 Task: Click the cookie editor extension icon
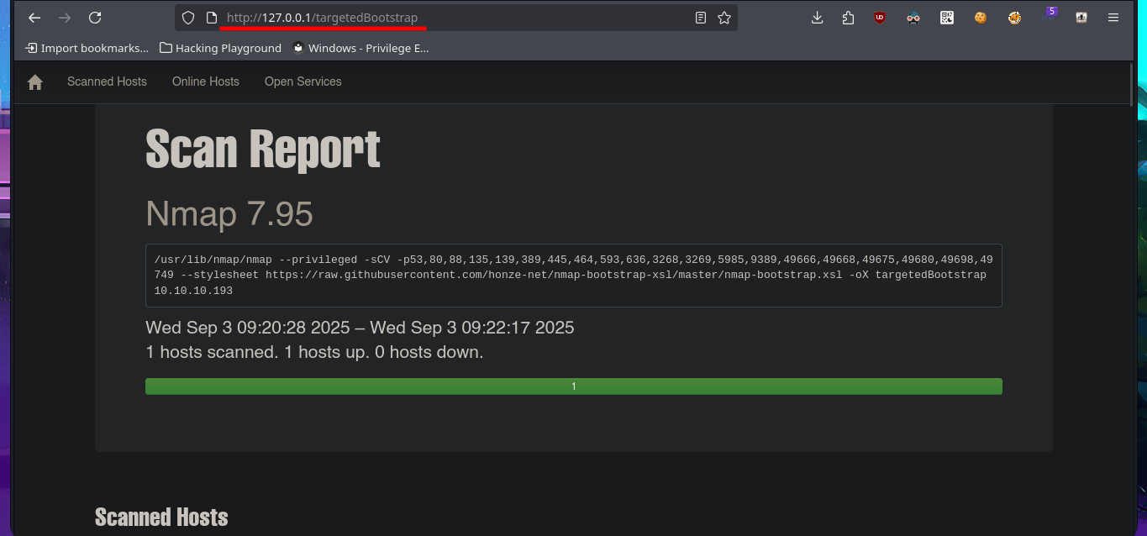tap(981, 18)
